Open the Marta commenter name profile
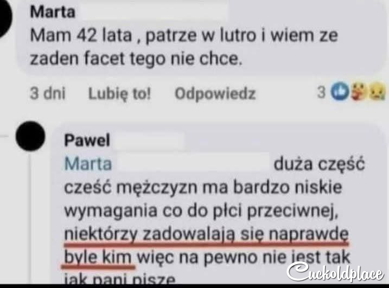The width and height of the screenshot is (389, 288). [x=52, y=12]
